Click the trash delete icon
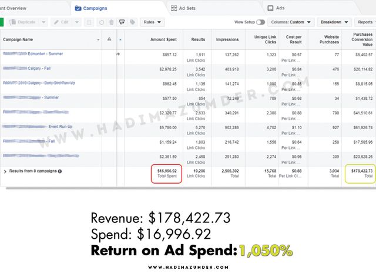The height and width of the screenshot is (274, 376). click(112, 22)
